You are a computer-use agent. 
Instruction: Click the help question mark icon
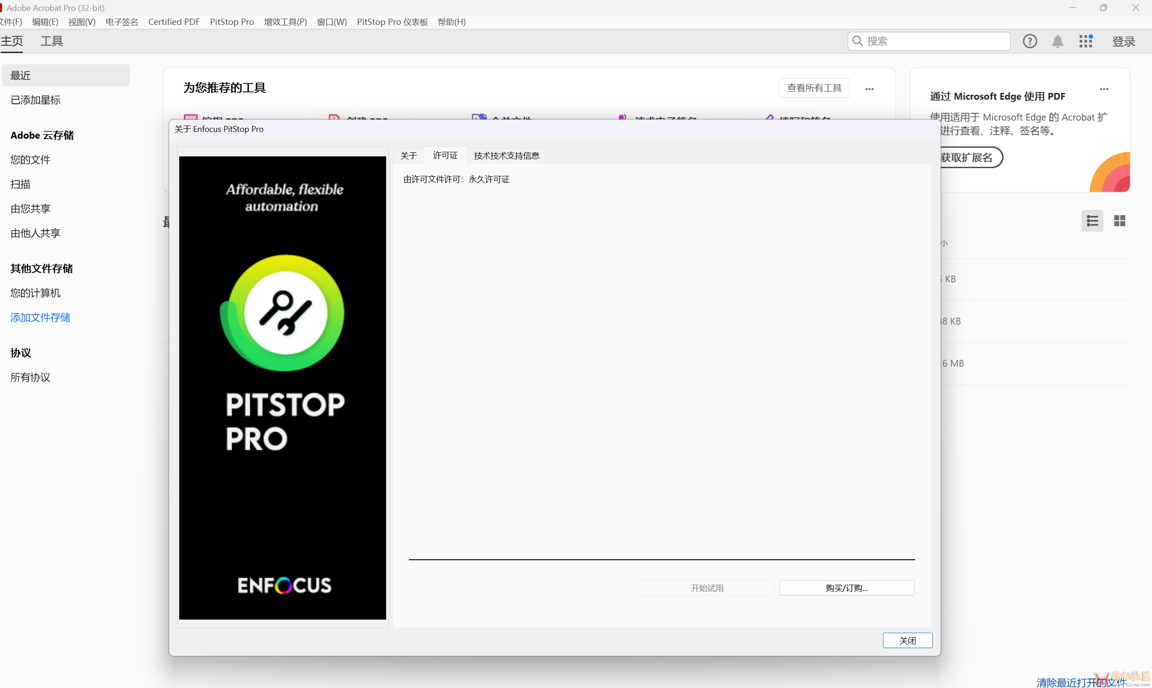(x=1029, y=41)
